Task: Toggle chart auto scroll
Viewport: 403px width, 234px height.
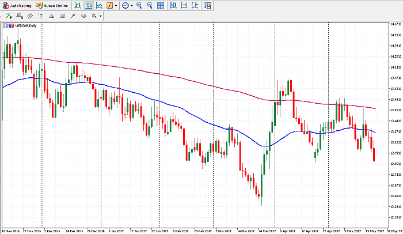Action: tap(173, 5)
